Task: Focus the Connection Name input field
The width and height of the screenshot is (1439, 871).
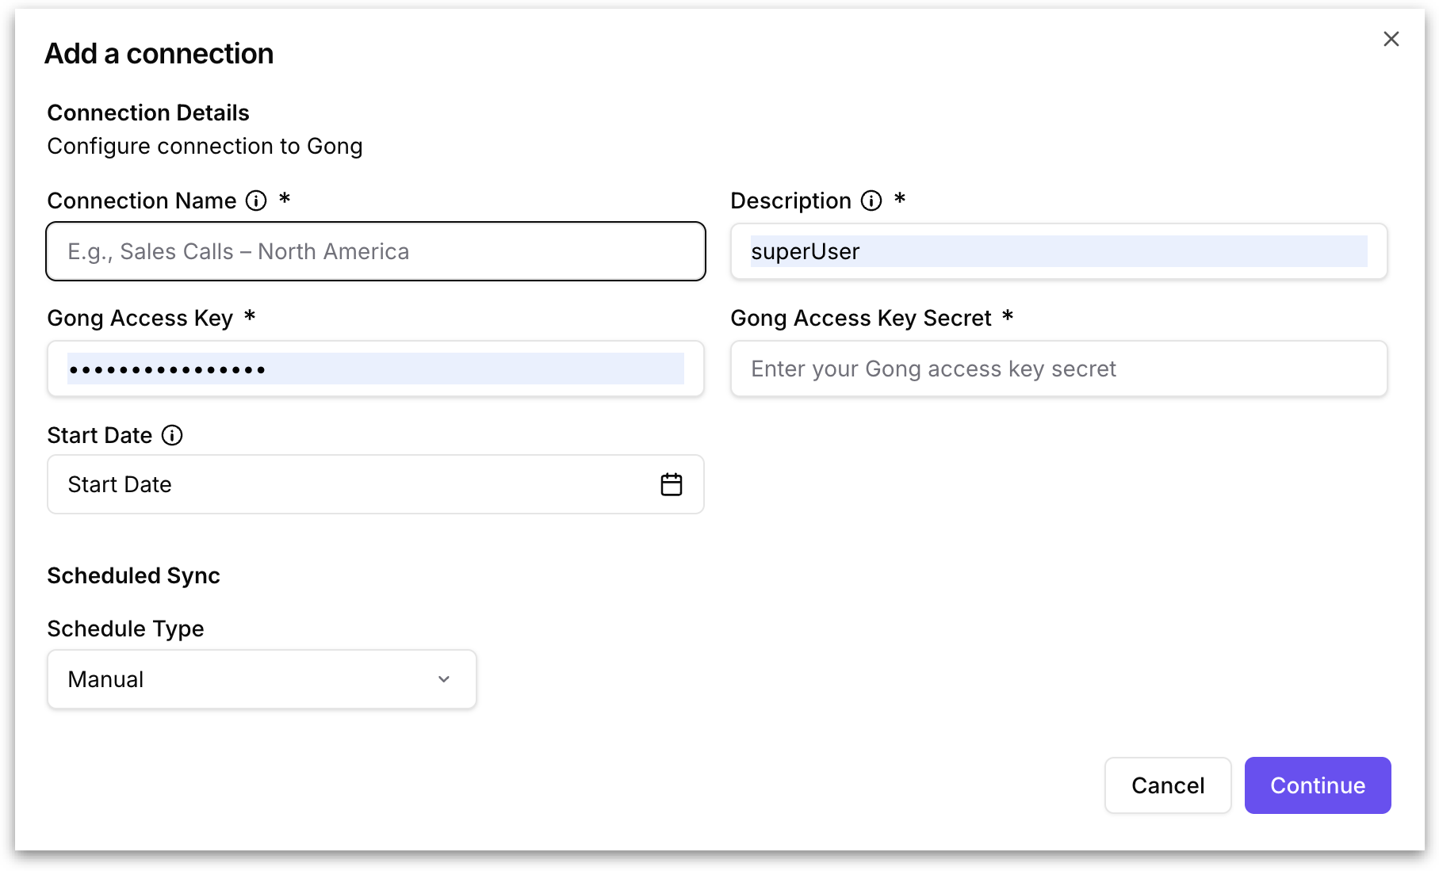Action: point(375,251)
